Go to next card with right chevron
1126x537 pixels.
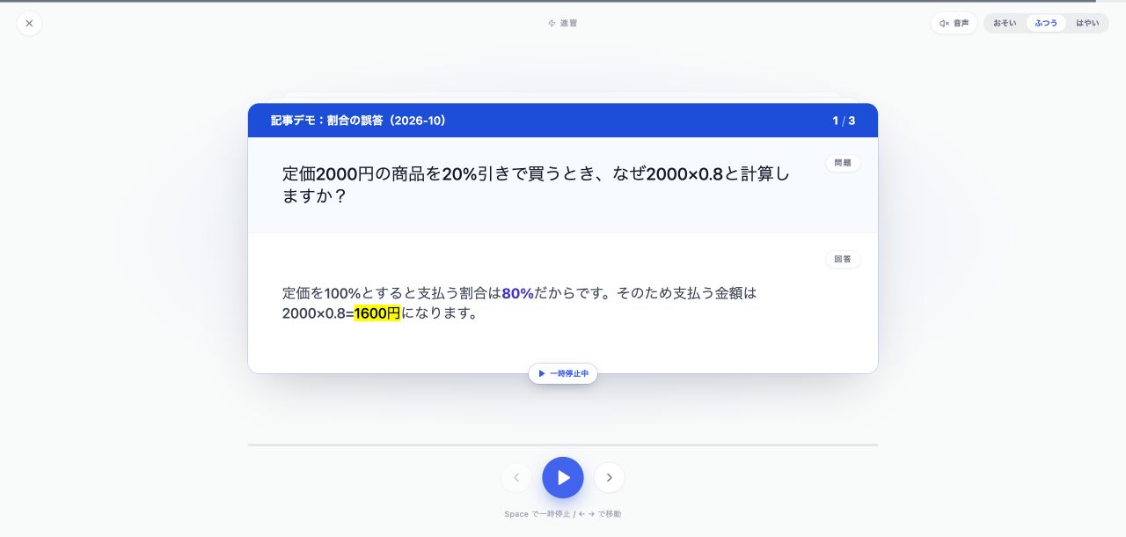pyautogui.click(x=610, y=478)
